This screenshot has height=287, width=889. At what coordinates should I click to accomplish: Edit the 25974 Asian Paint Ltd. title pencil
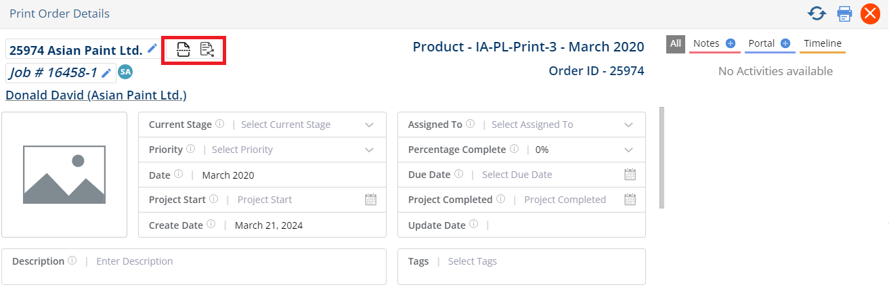click(x=152, y=49)
